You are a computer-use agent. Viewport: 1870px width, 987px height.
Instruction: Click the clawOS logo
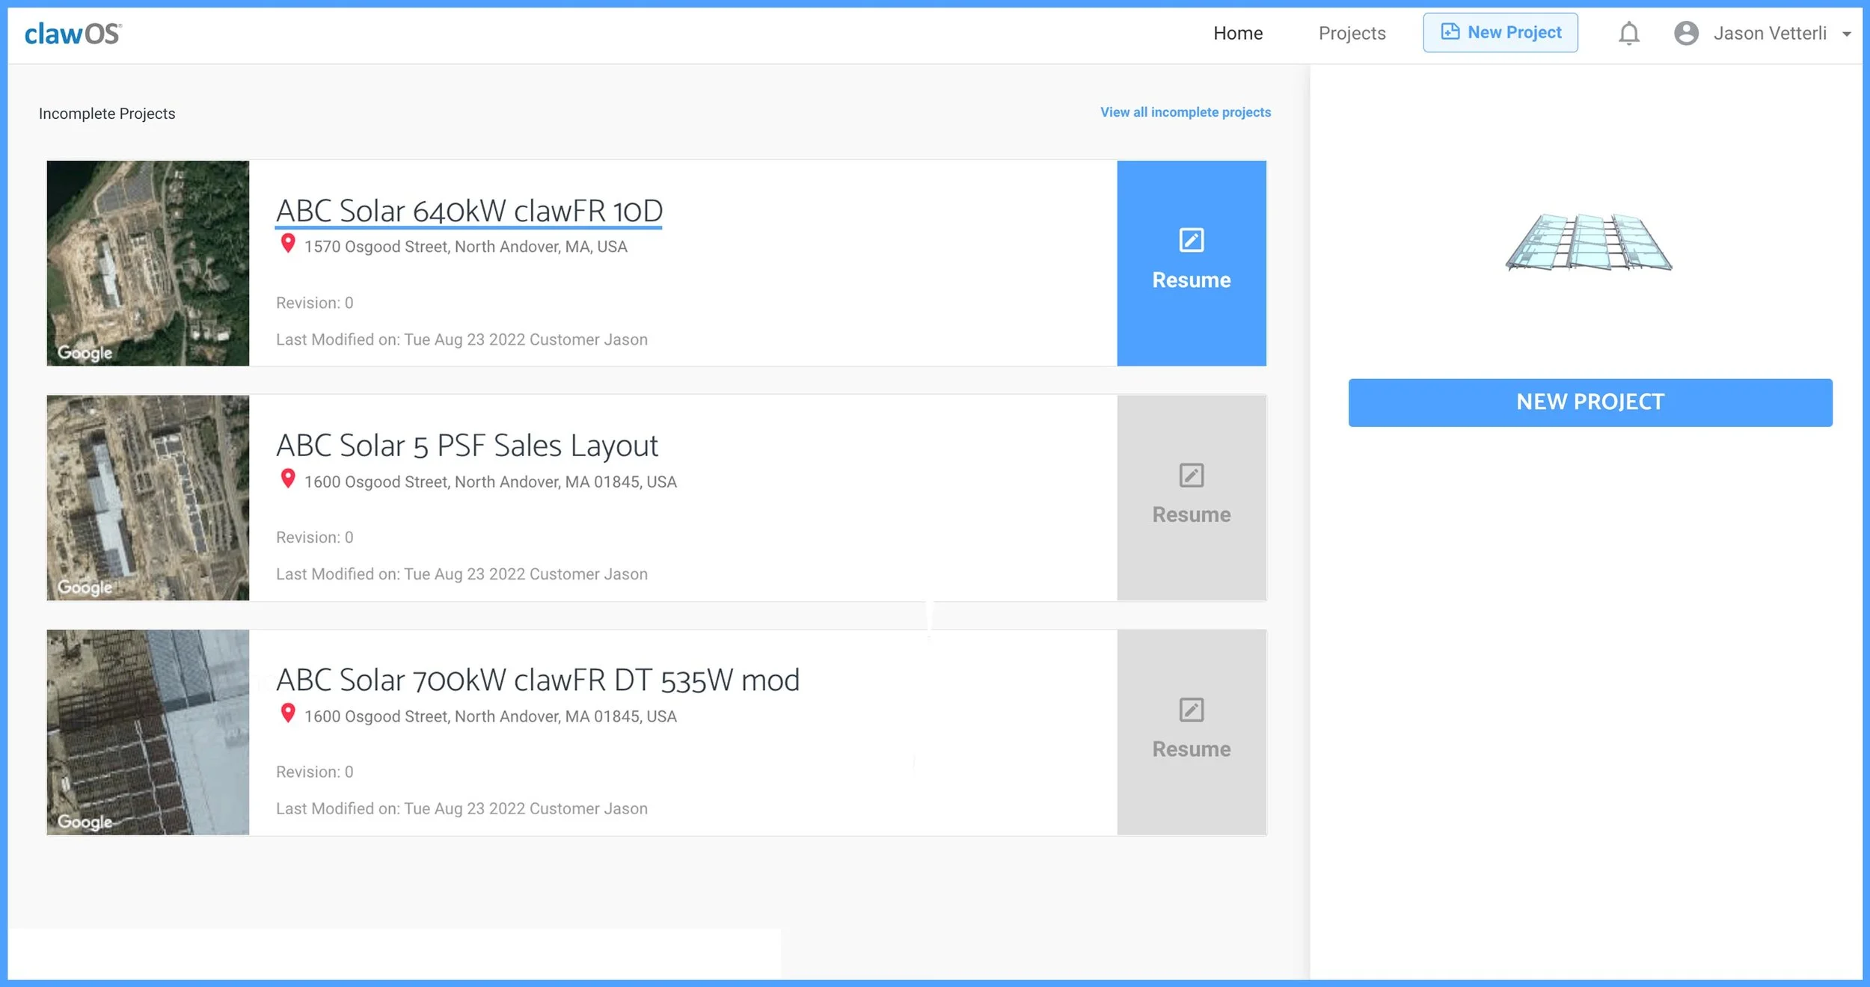coord(73,34)
